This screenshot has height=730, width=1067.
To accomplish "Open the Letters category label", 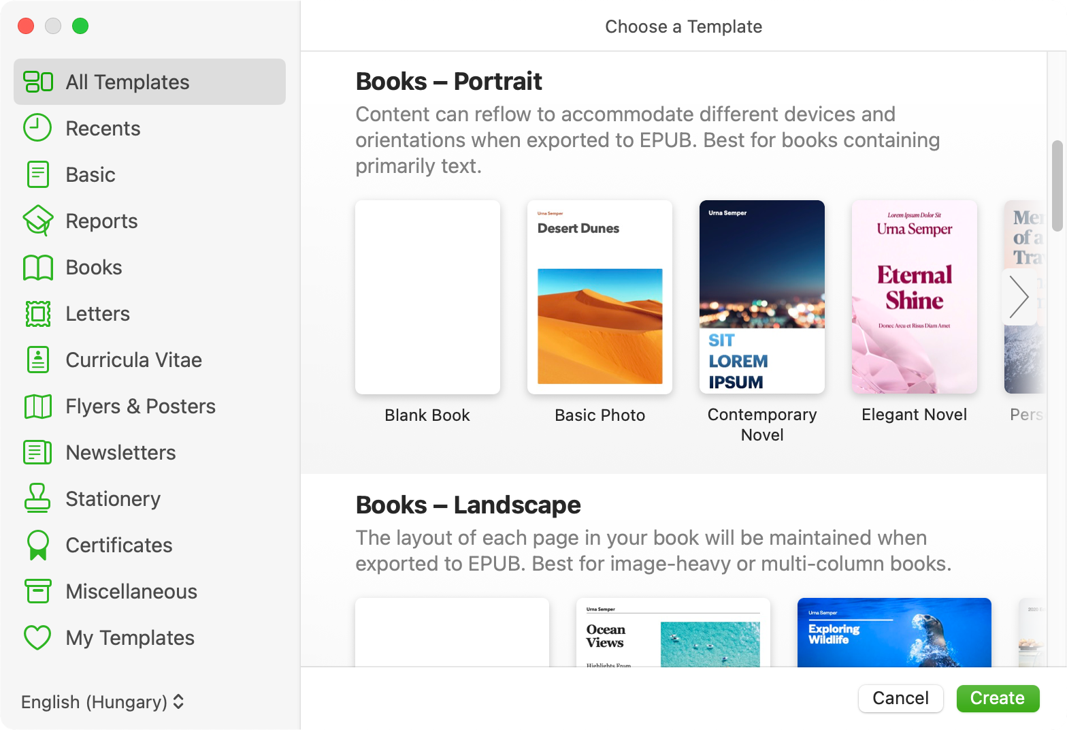I will [x=97, y=314].
